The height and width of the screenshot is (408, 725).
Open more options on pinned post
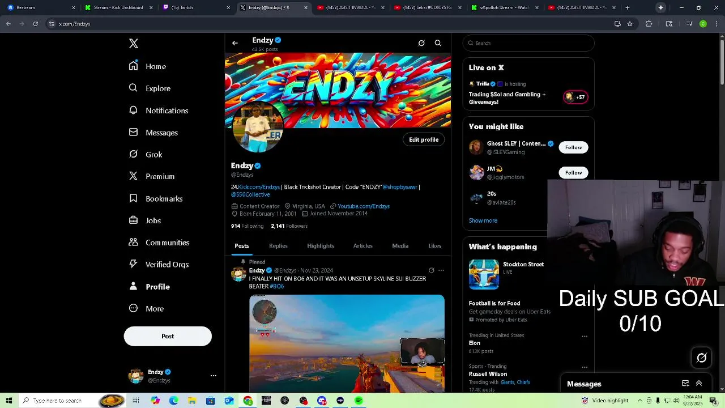pos(441,271)
